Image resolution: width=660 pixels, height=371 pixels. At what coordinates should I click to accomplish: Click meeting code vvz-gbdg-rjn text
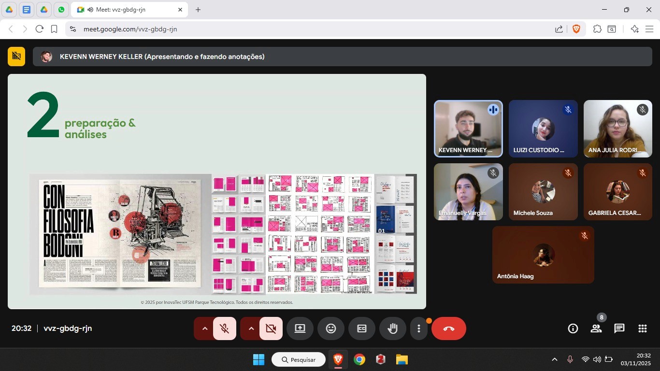click(x=68, y=328)
